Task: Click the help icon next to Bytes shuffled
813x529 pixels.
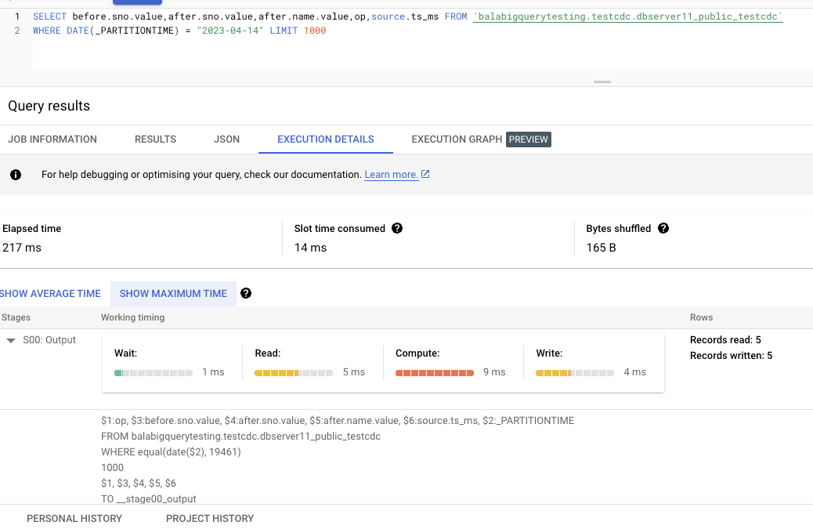Action: (663, 228)
